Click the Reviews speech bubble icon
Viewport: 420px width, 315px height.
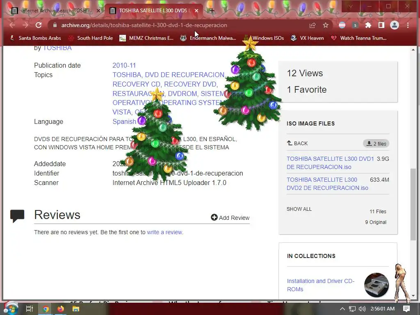[x=17, y=216]
